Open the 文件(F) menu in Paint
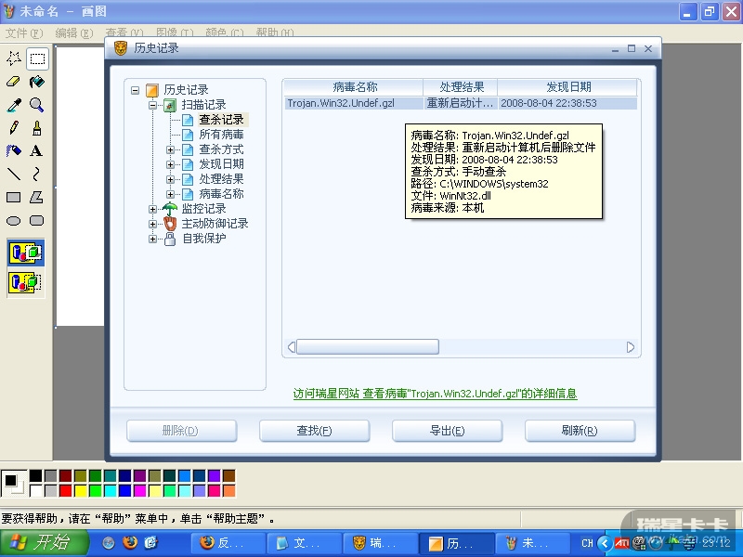Viewport: 743px width, 557px height. click(x=24, y=32)
